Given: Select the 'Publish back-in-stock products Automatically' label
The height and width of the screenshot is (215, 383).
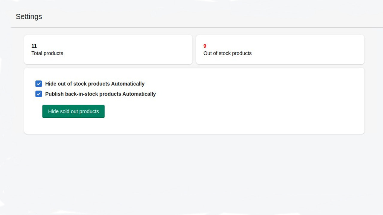Looking at the screenshot, I should pos(101,94).
